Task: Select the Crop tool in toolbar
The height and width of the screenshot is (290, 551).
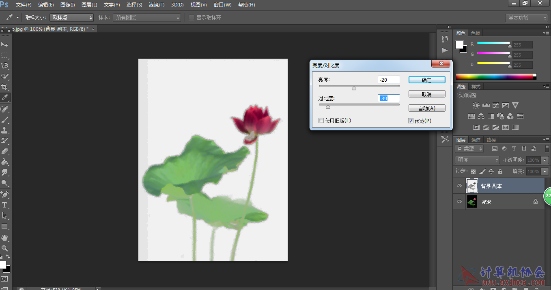Action: (x=5, y=87)
